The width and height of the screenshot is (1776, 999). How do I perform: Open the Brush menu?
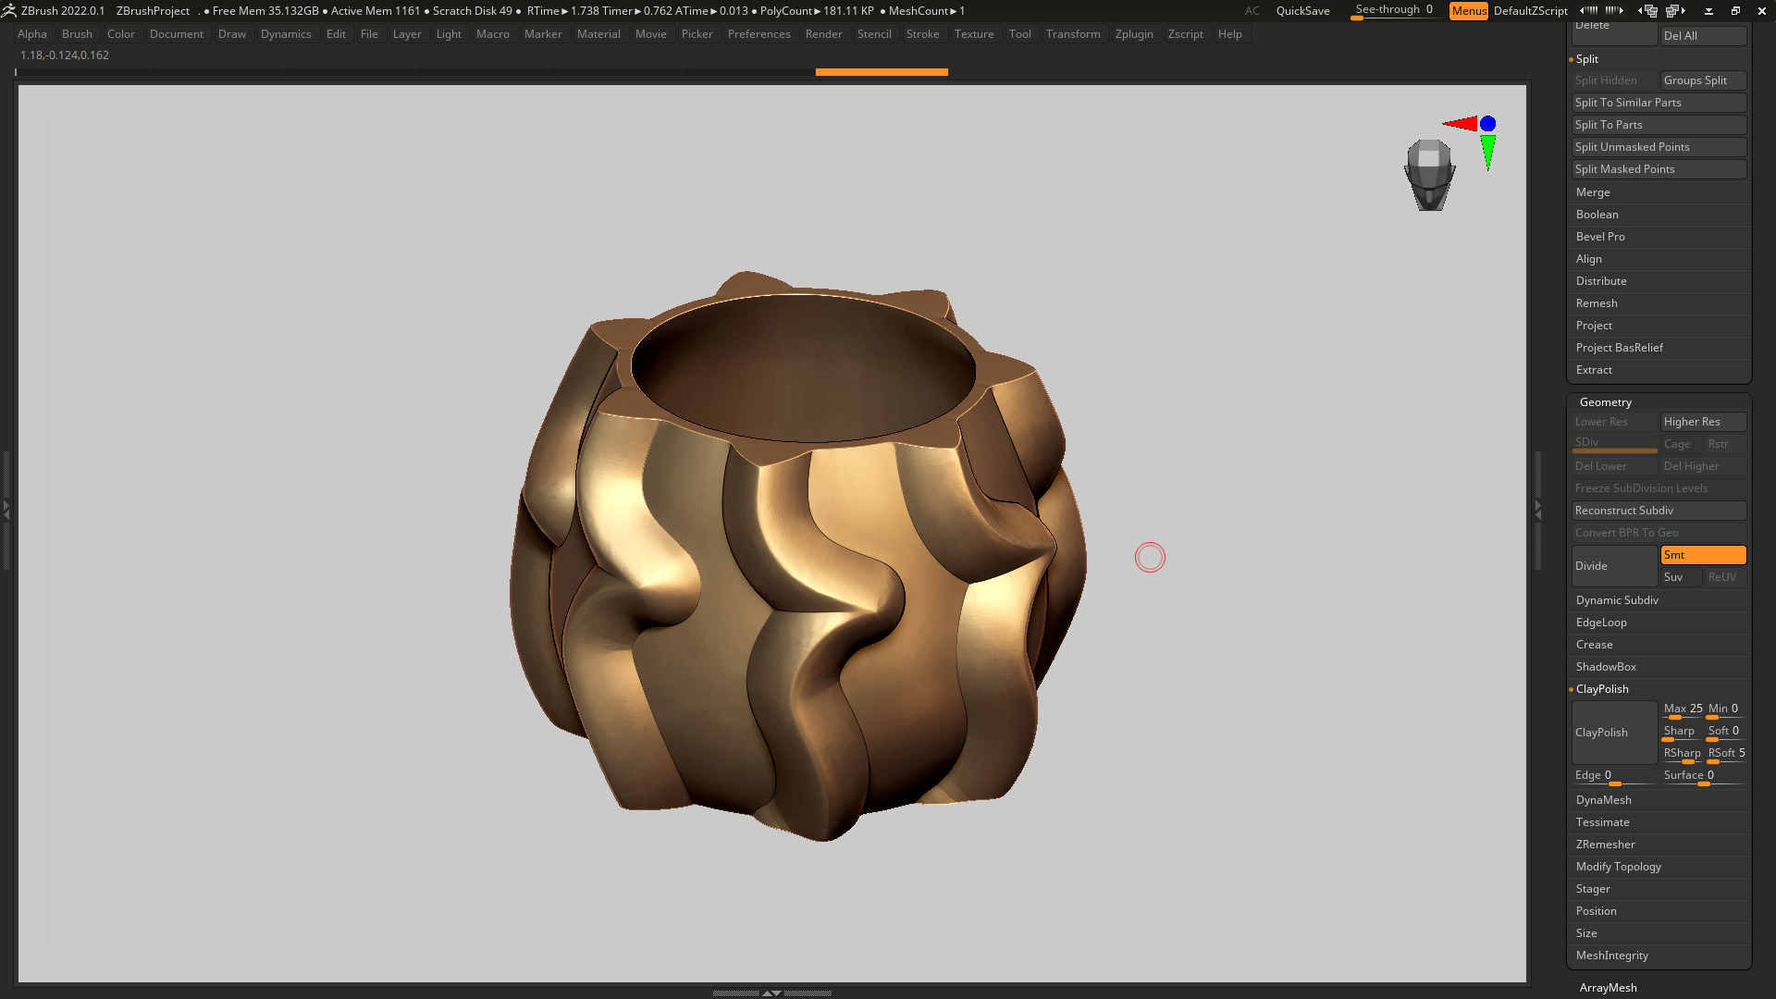(77, 34)
